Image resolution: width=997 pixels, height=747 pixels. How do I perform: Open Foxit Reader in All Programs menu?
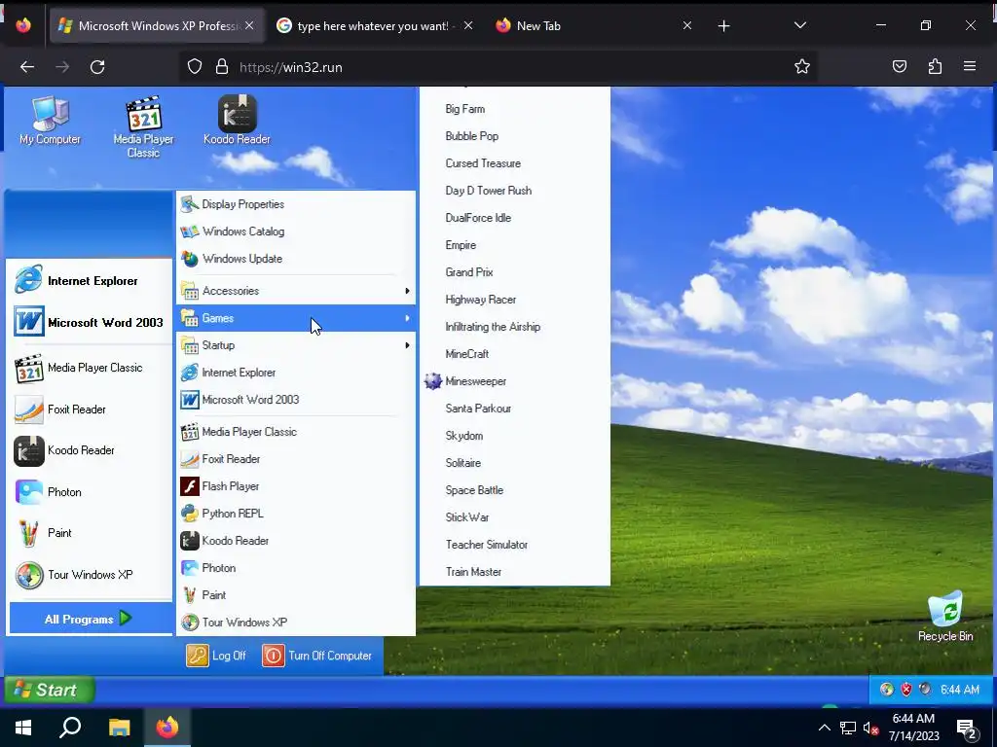coord(296,459)
